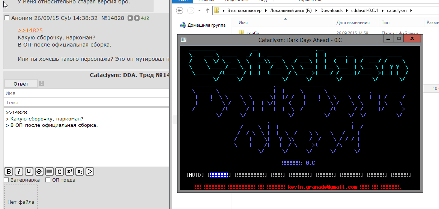Expand arrow before Этот компьютер breadcrumb
Viewport: 439px width, 209px height.
(223, 11)
